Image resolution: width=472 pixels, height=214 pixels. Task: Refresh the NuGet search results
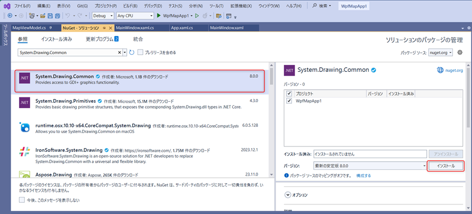[x=132, y=52]
